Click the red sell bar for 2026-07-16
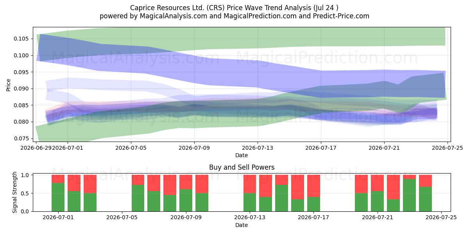Viewport: 469px width, 234px height. (x=297, y=187)
